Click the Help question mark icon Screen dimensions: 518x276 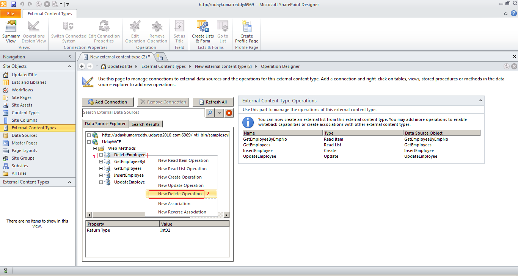coord(513,13)
